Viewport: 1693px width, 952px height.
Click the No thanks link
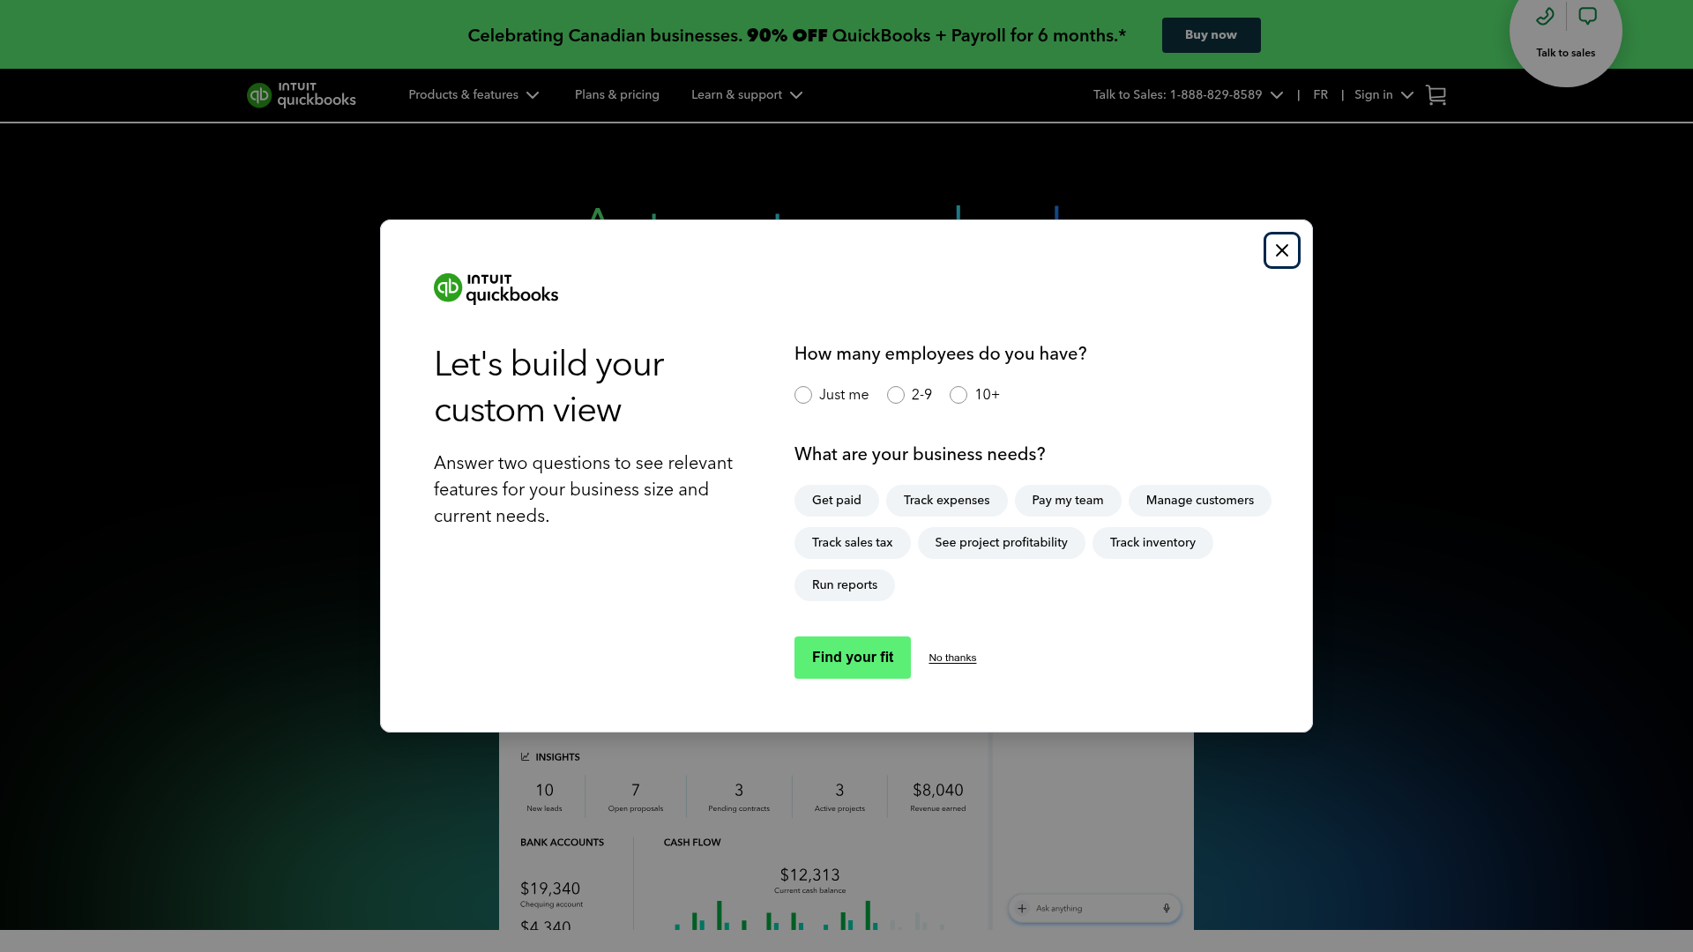pos(952,658)
